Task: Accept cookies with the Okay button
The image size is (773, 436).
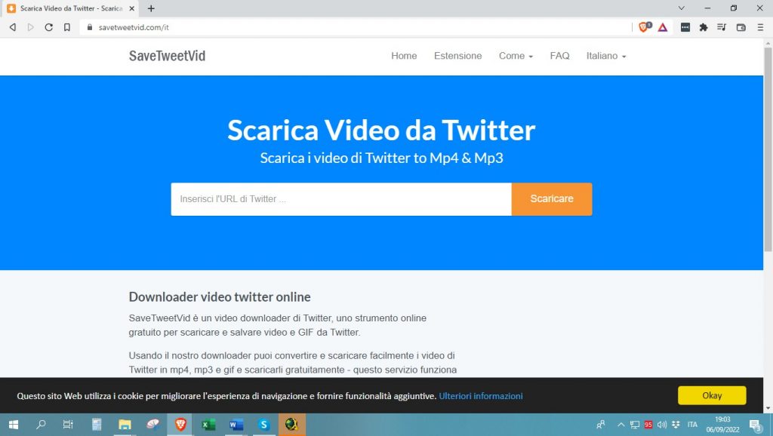Action: (710, 395)
